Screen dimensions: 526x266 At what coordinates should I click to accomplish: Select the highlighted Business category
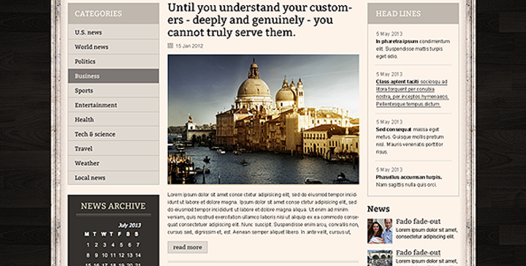tap(113, 76)
